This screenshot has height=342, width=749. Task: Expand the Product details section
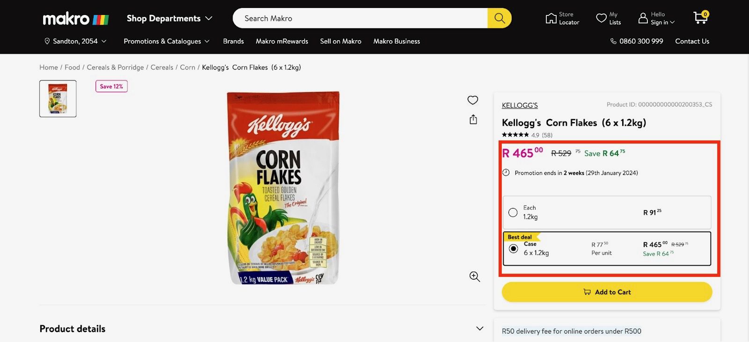[479, 328]
